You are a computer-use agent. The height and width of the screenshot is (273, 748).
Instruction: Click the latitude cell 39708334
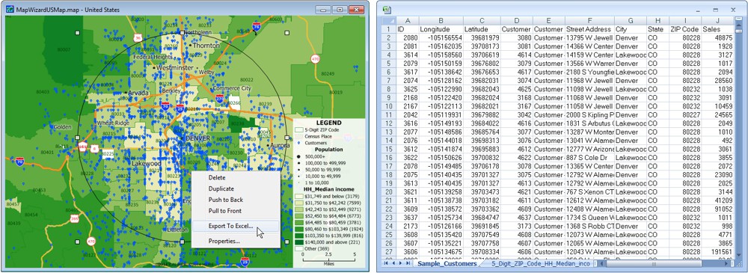click(482, 251)
